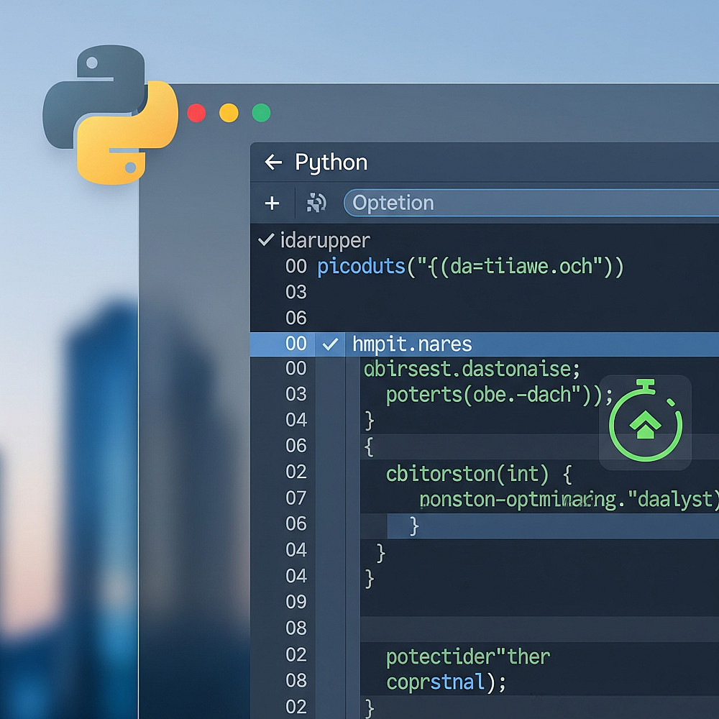This screenshot has width=719, height=719.
Task: Click the yellow minimize window dot
Action: click(x=229, y=113)
